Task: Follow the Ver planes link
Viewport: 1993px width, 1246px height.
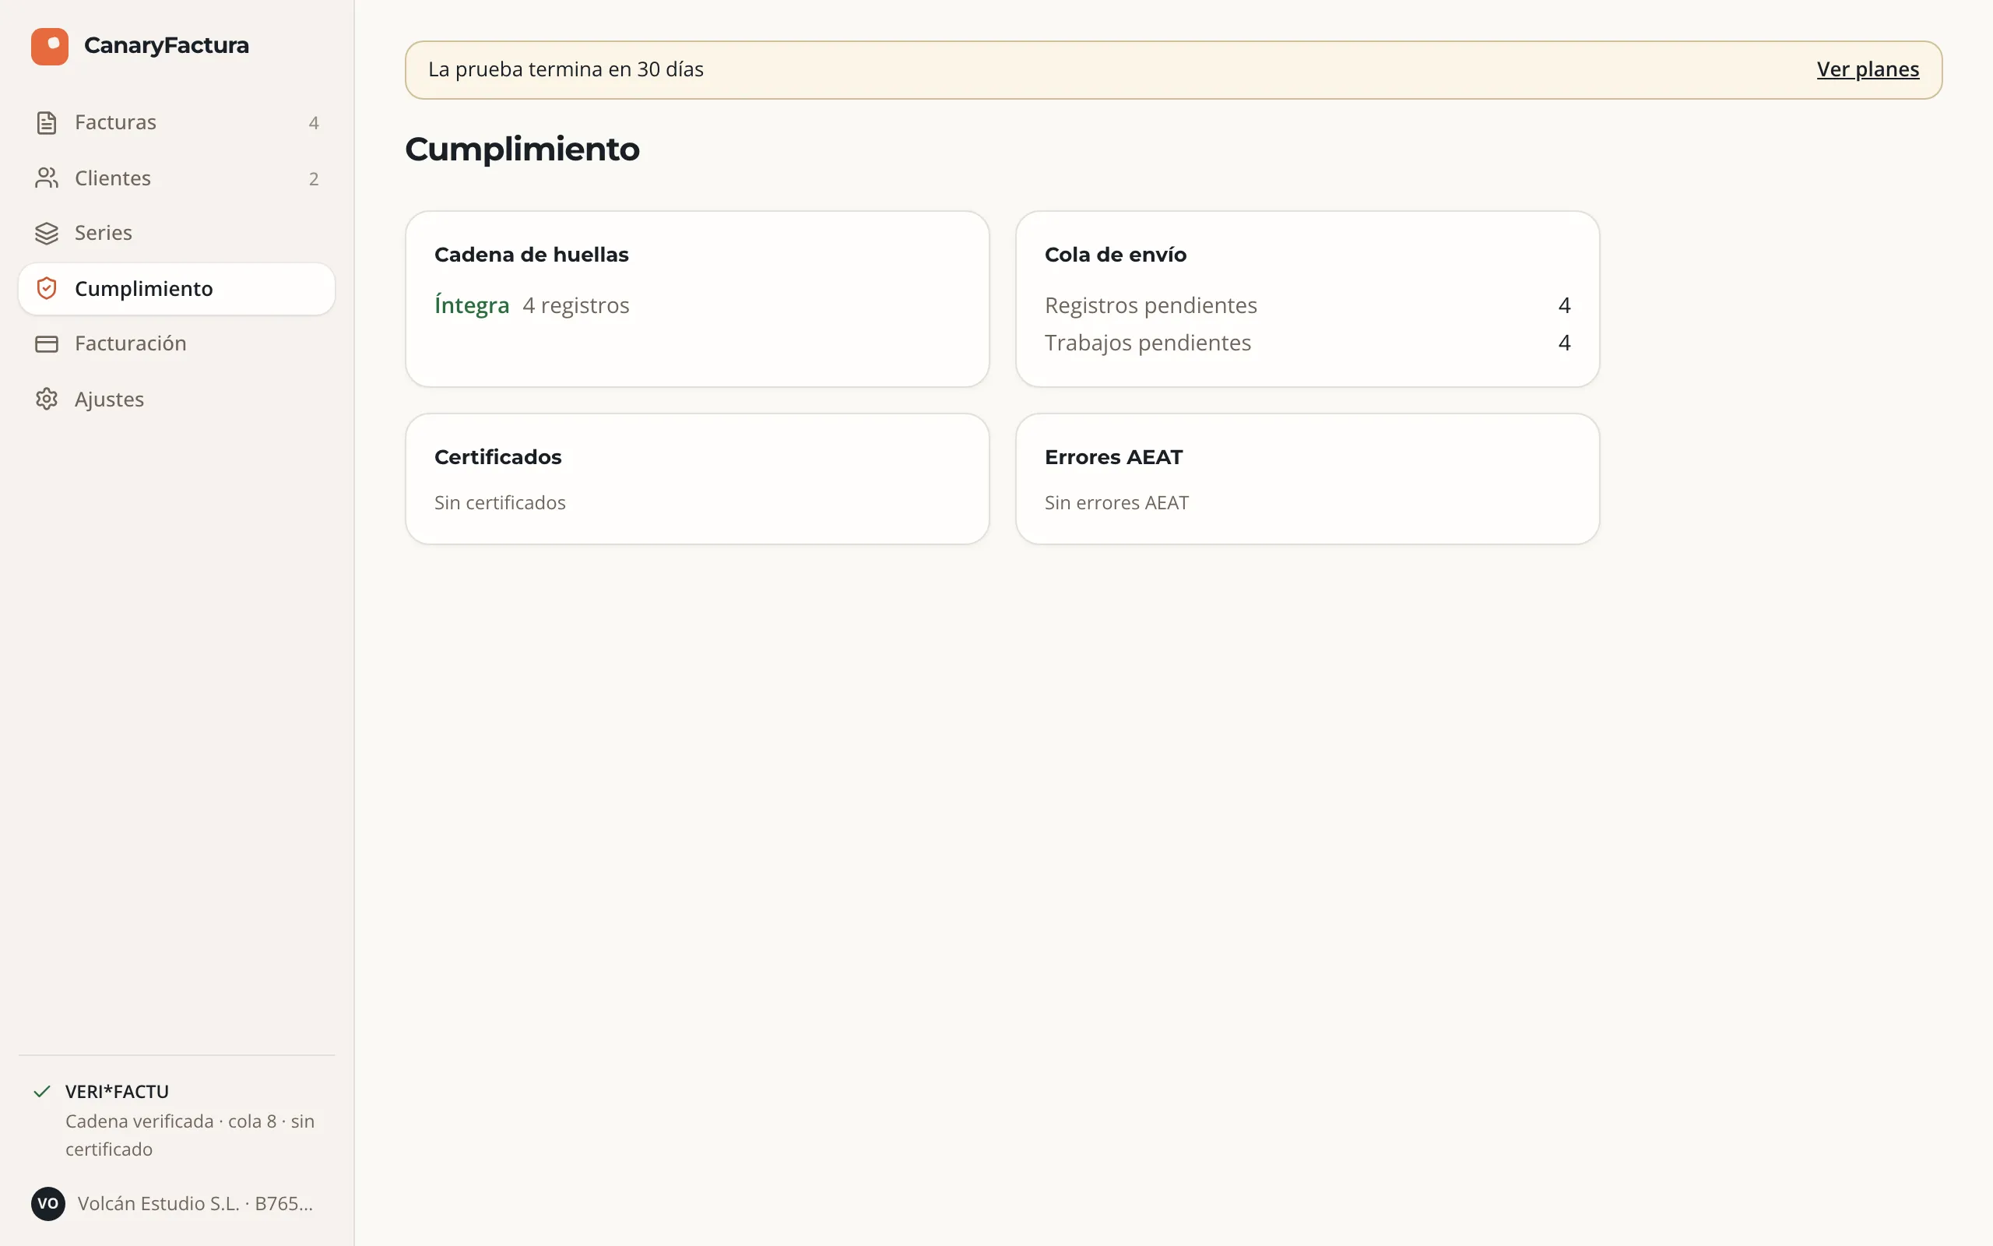Action: tap(1868, 69)
